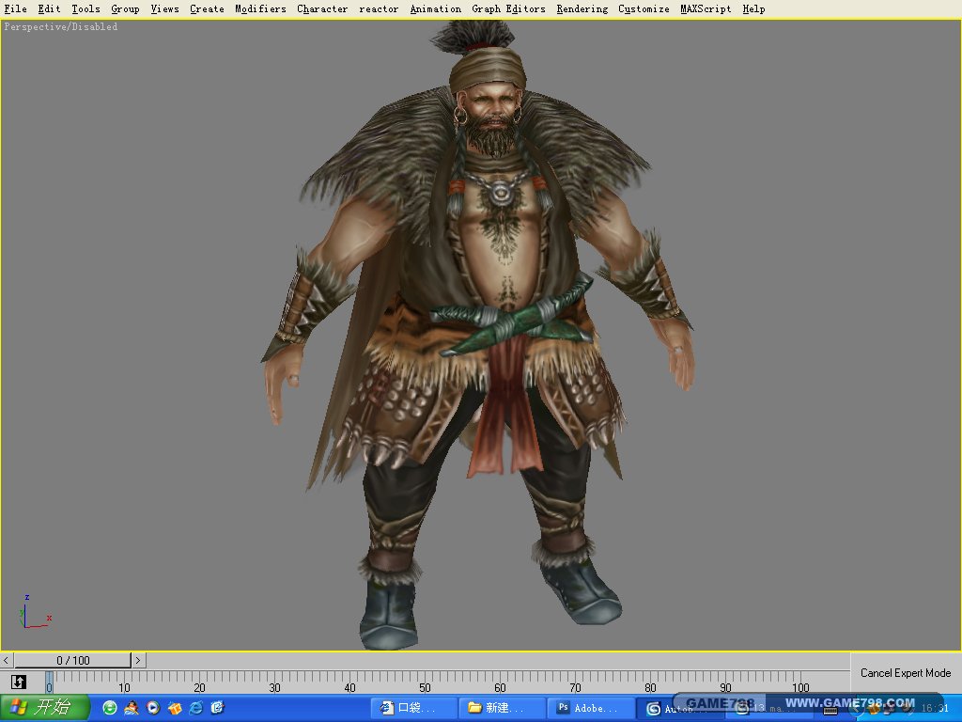Click the 0 / 100 time slider handle
Screen dimensions: 962x722
pyautogui.click(x=72, y=661)
